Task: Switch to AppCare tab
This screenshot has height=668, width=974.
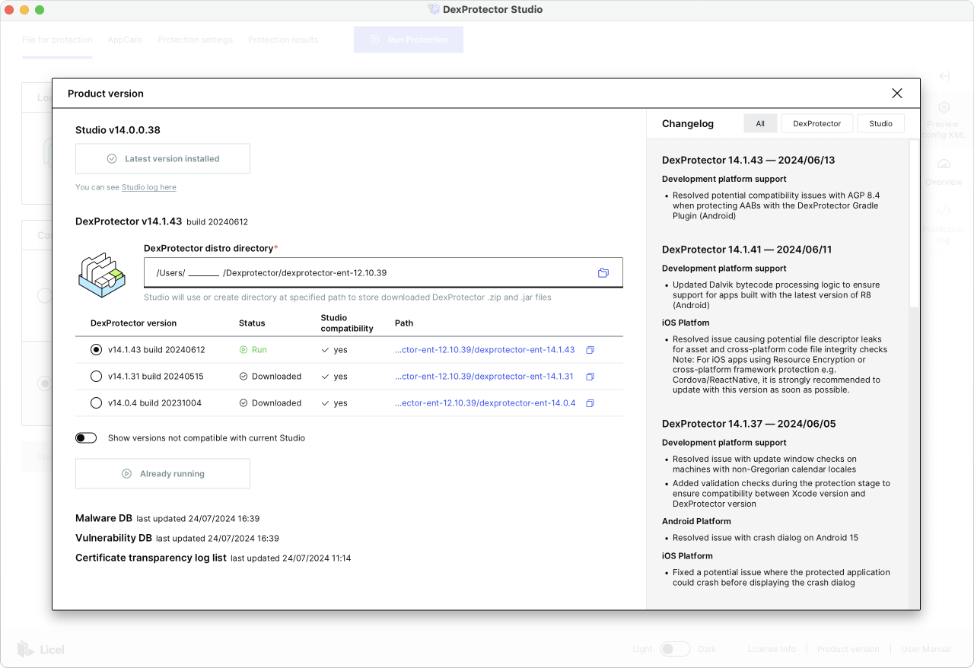Action: click(x=125, y=40)
